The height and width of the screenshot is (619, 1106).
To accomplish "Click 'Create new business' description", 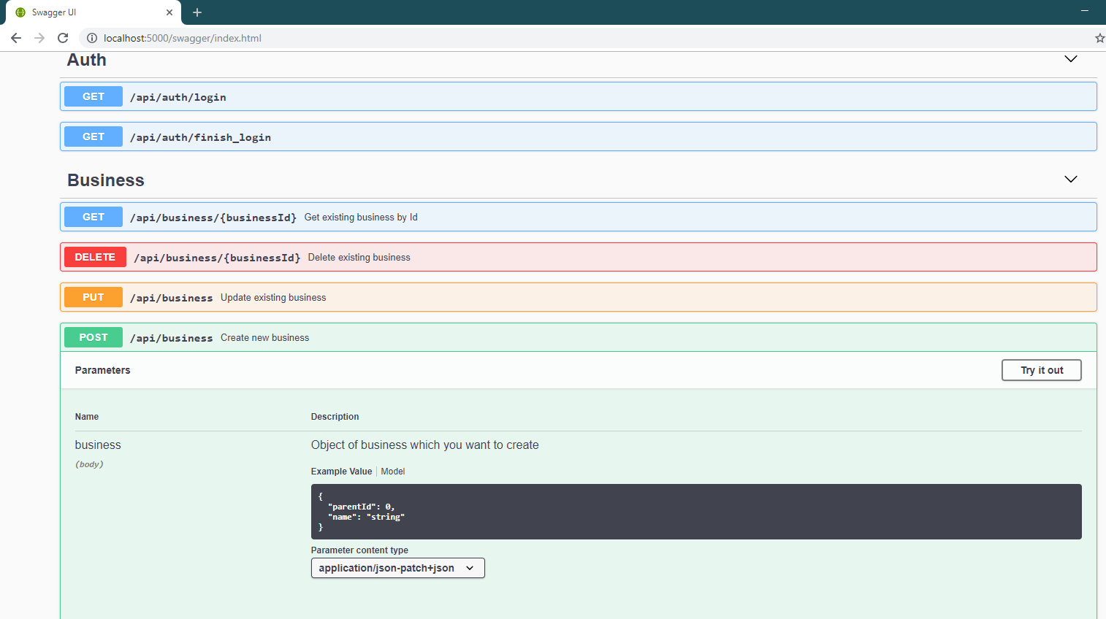I will click(x=264, y=338).
